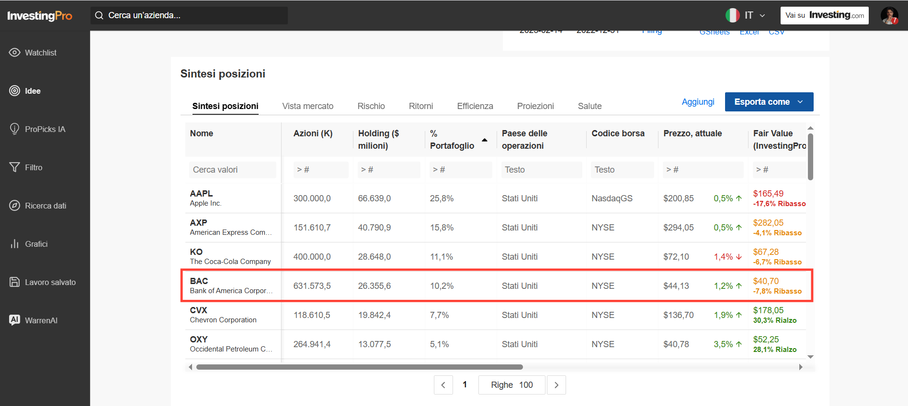The width and height of the screenshot is (908, 406).
Task: Click Vai su Investing.com button
Action: click(825, 15)
